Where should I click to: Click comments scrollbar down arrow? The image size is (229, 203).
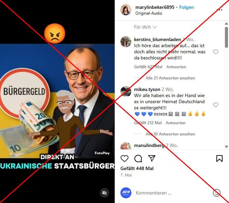pos(226,147)
